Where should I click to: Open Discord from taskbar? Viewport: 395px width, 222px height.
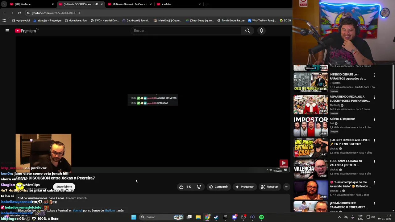coord(234,217)
